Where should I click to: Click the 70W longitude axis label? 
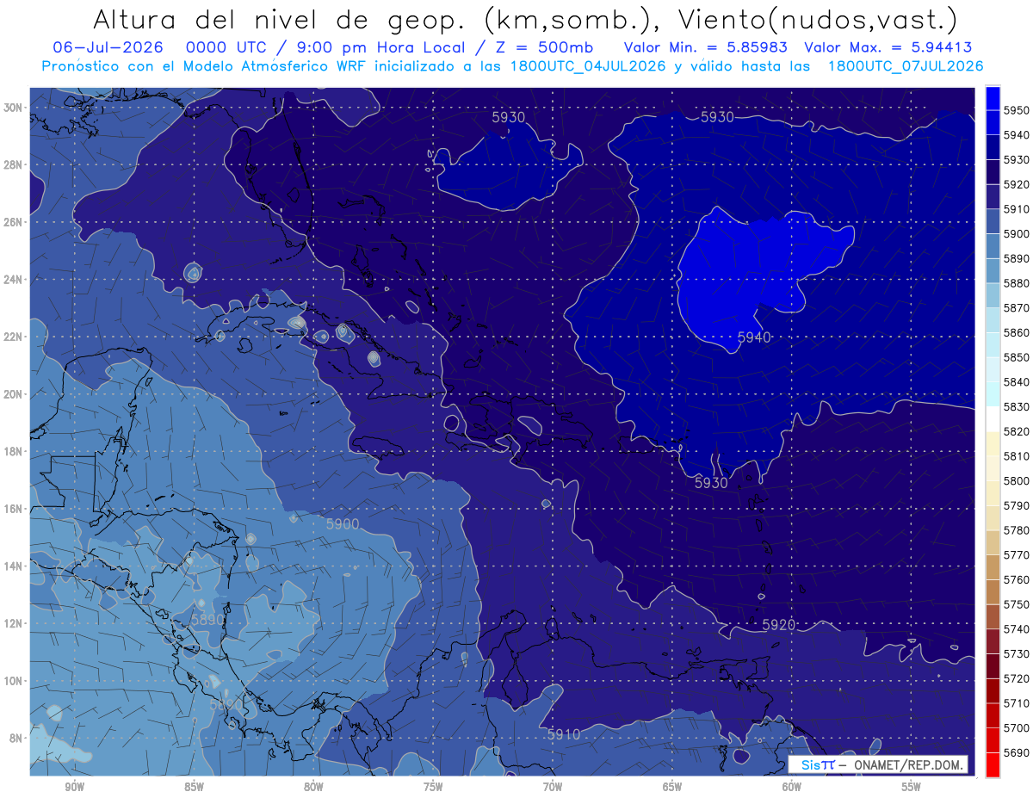click(x=553, y=787)
